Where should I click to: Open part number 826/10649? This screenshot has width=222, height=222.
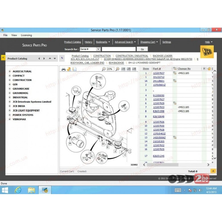[159, 116]
